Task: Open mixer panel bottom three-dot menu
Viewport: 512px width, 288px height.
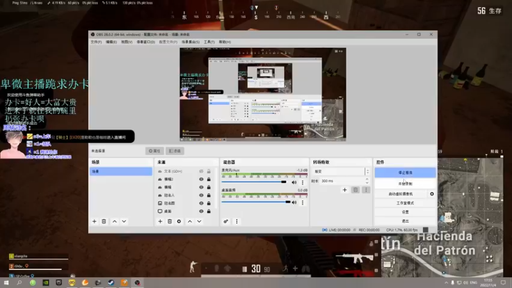Action: (x=237, y=221)
